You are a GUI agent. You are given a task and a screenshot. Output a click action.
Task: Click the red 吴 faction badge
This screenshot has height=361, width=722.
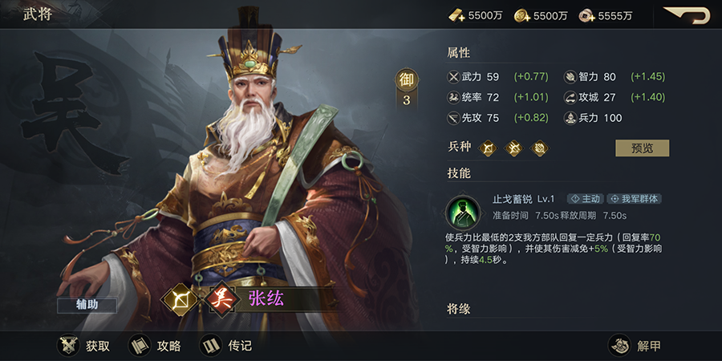223,299
